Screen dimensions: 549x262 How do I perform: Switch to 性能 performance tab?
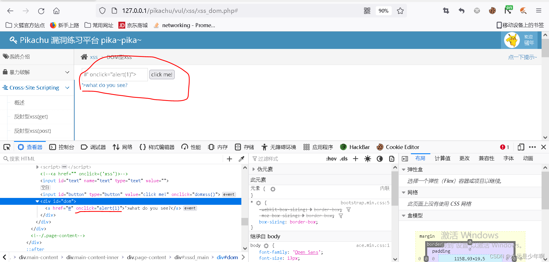(x=191, y=147)
